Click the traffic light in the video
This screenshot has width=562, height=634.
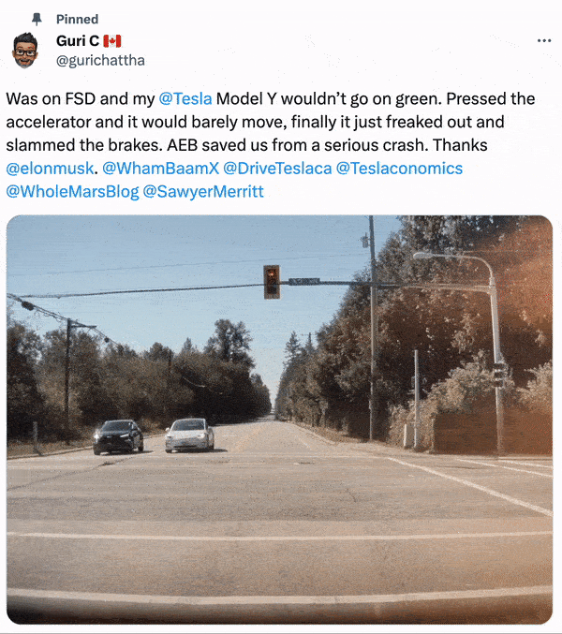tap(272, 282)
